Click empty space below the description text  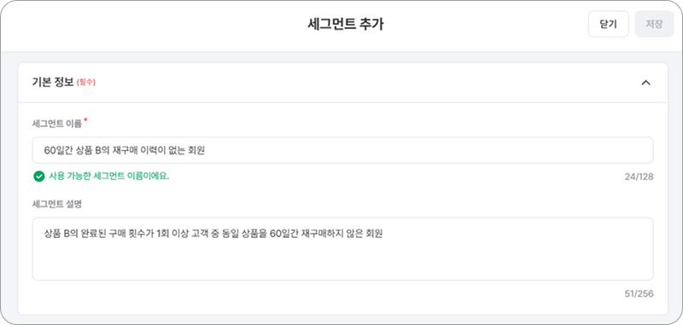pos(342,261)
